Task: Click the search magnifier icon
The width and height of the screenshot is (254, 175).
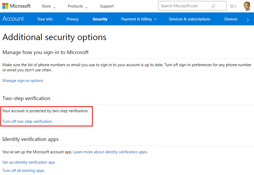Action: point(213,6)
